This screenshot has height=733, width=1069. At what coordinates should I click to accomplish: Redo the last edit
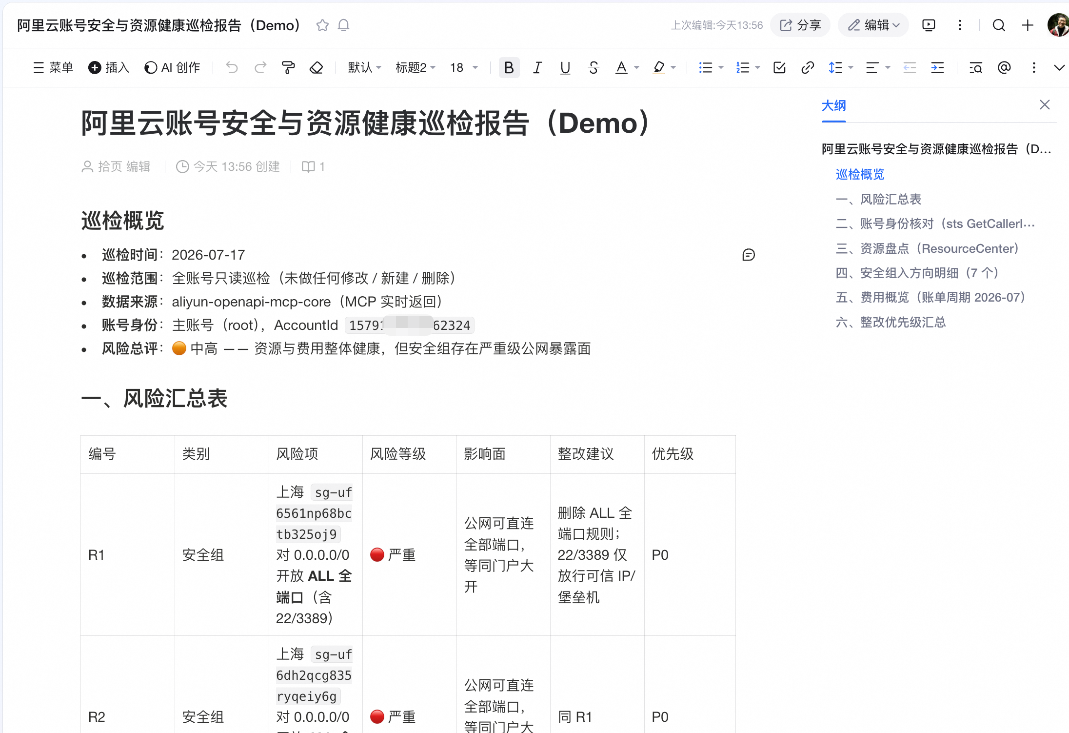point(260,67)
